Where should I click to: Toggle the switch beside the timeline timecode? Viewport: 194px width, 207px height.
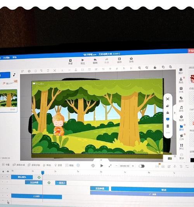point(142,166)
